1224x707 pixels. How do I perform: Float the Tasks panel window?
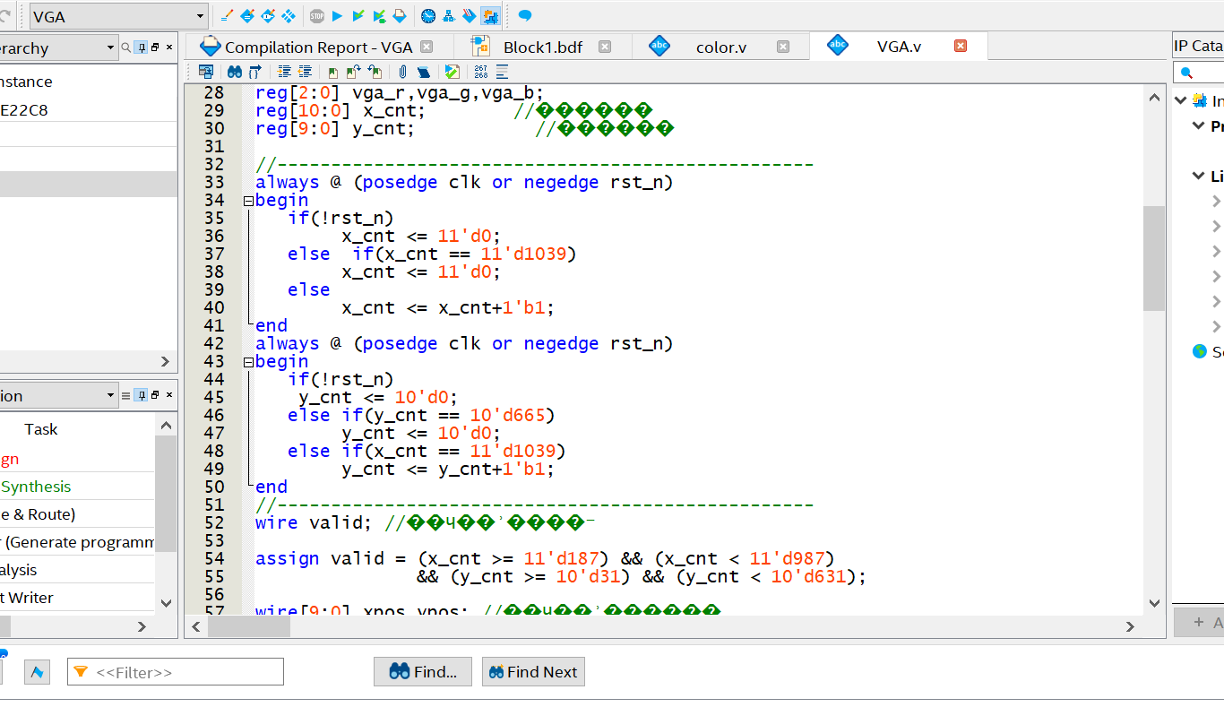tap(155, 395)
